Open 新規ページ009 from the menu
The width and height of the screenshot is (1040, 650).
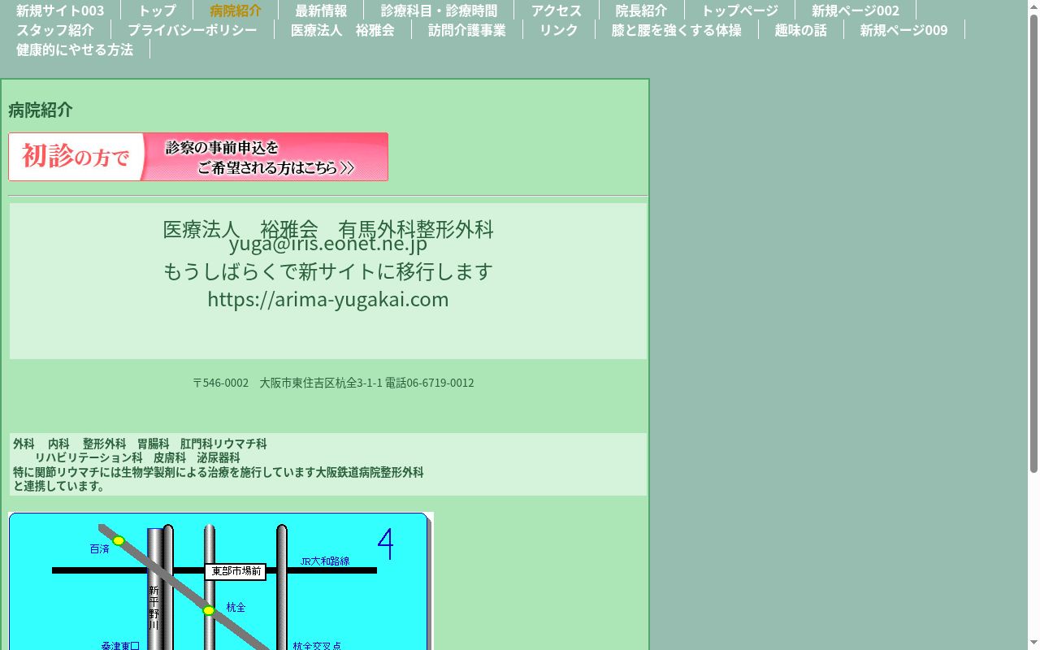pos(903,30)
